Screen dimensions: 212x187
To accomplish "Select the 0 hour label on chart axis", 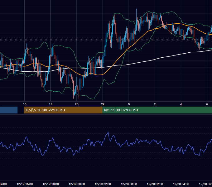I will pos(129,104).
